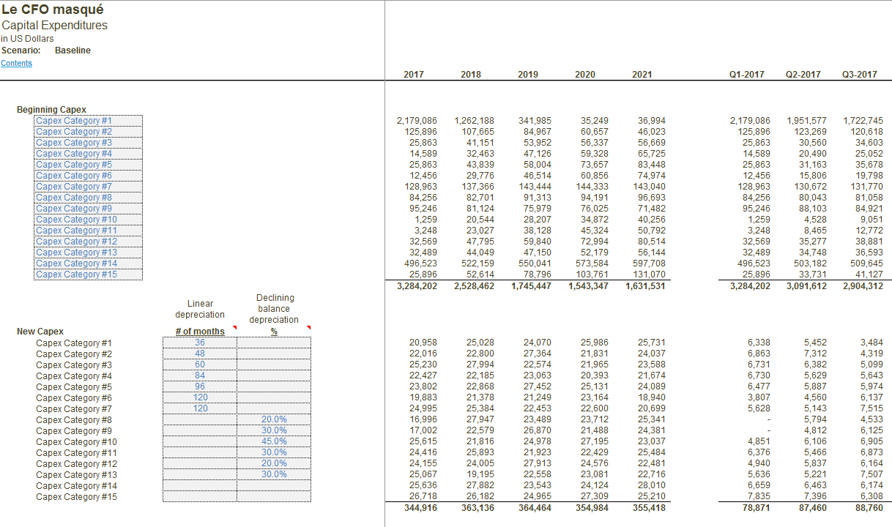The width and height of the screenshot is (892, 527).
Task: Click empty months input for New Capex Category #15
Action: [x=199, y=497]
